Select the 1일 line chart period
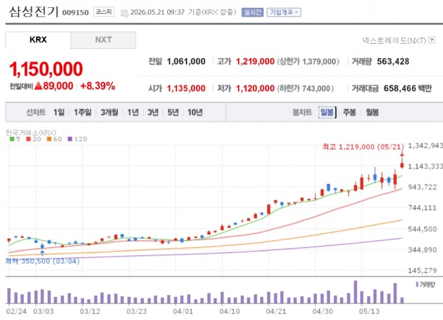Image resolution: width=443 pixels, height=320 pixels. pyautogui.click(x=59, y=112)
